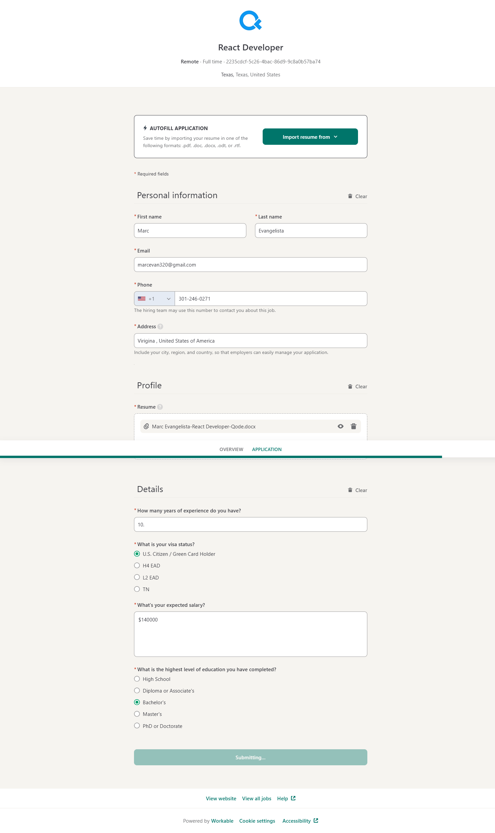Click the Resume help question mark icon
This screenshot has width=495, height=833.
point(160,407)
